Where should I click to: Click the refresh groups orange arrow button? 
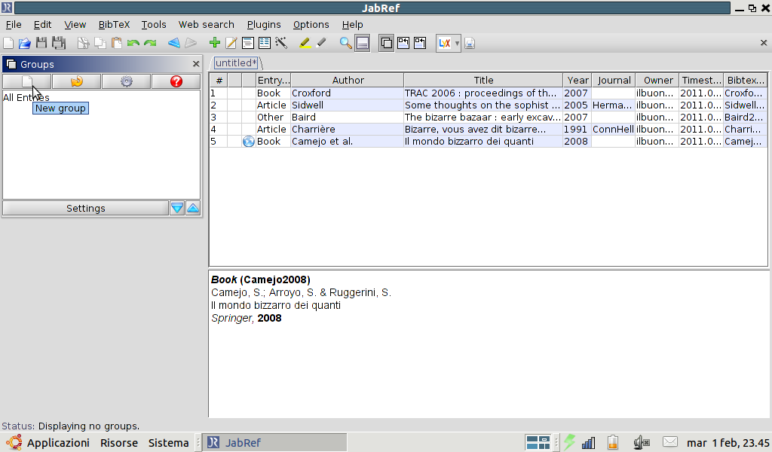(77, 81)
